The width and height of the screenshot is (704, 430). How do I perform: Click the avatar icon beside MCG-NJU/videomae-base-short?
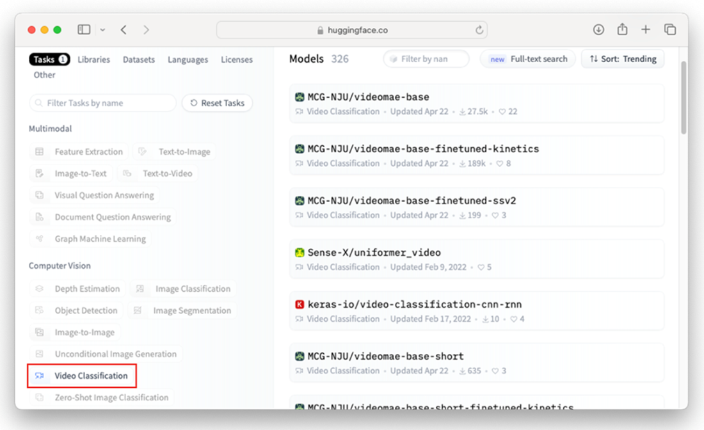[x=300, y=356]
